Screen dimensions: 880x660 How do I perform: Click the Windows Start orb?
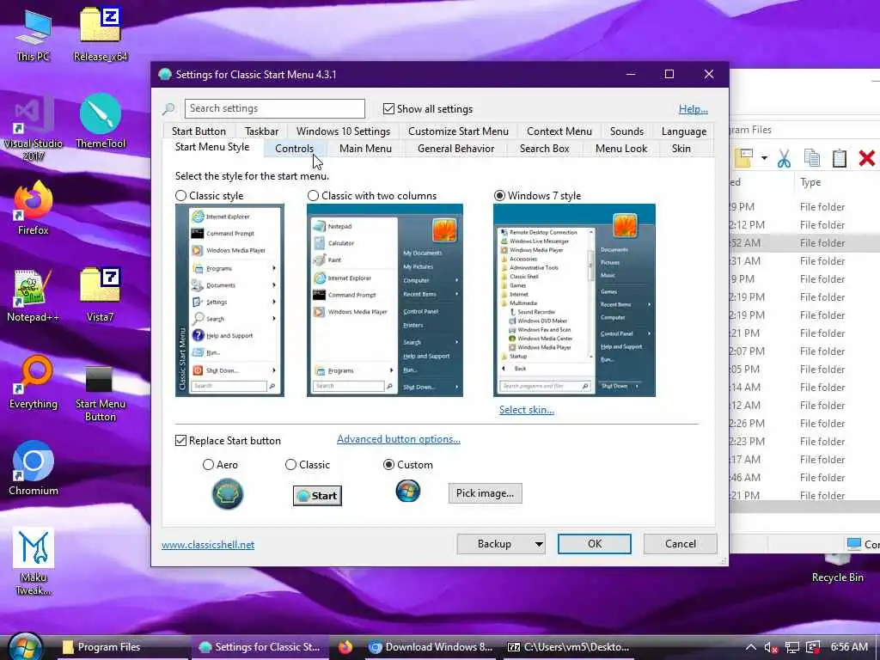25,646
